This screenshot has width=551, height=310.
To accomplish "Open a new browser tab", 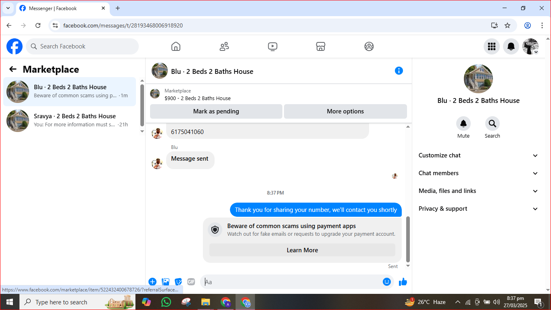I will (118, 8).
